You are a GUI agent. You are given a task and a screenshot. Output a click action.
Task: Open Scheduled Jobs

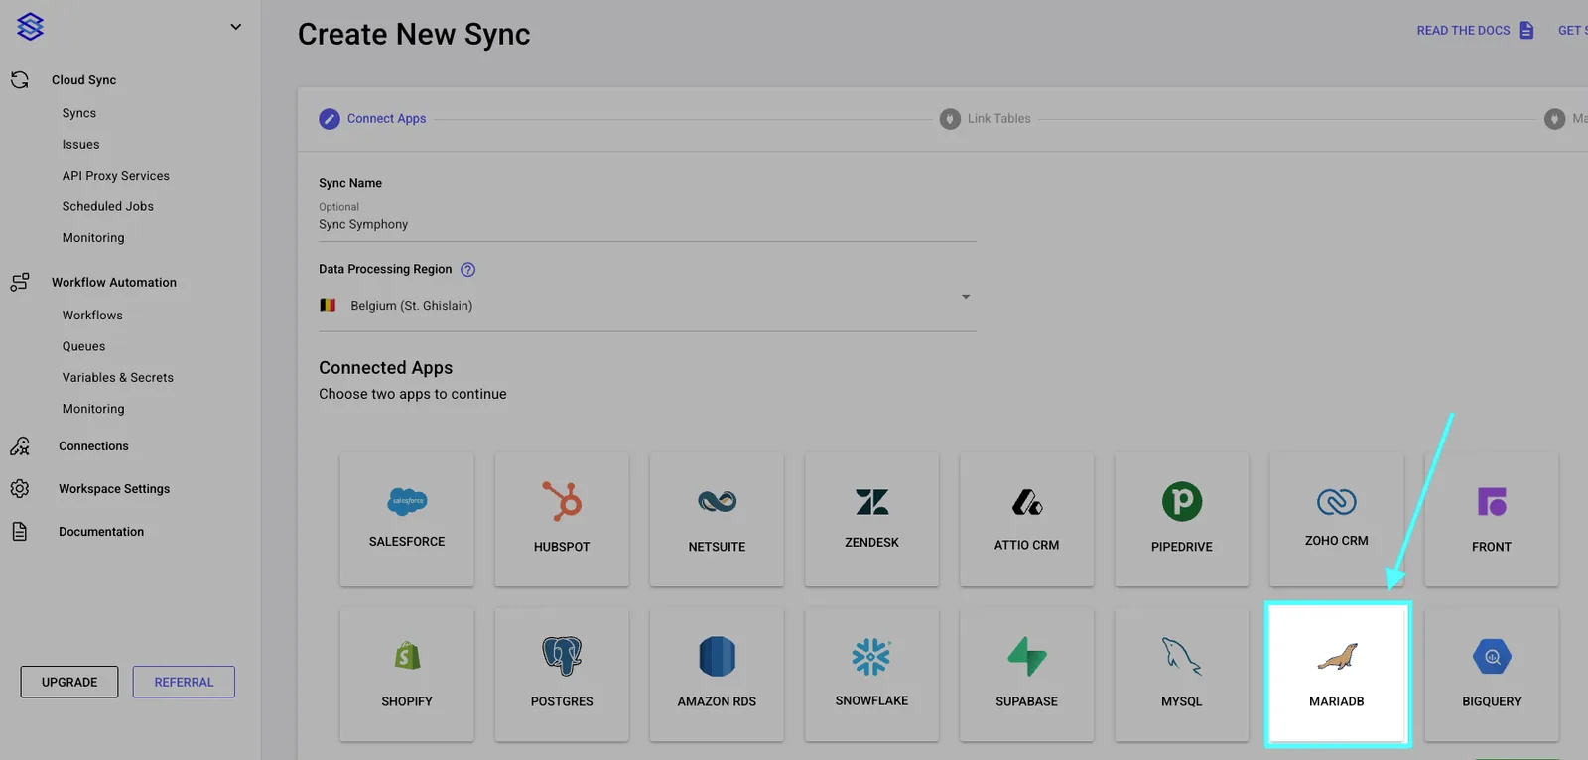point(108,206)
